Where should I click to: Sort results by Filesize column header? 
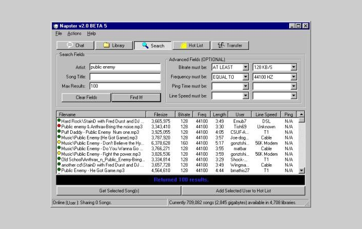pos(161,114)
